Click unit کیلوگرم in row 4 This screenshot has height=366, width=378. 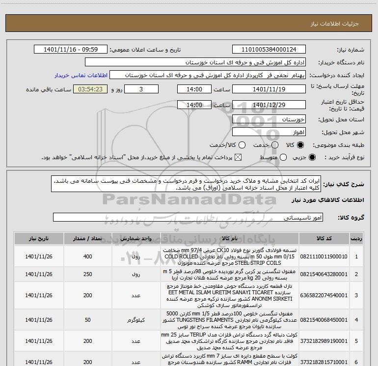136,320
